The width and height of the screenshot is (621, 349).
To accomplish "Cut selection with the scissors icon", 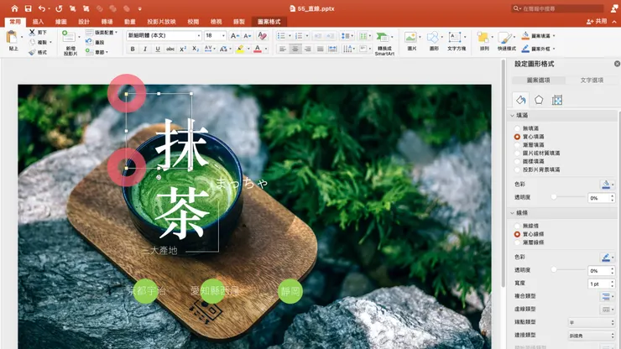I will coord(32,32).
